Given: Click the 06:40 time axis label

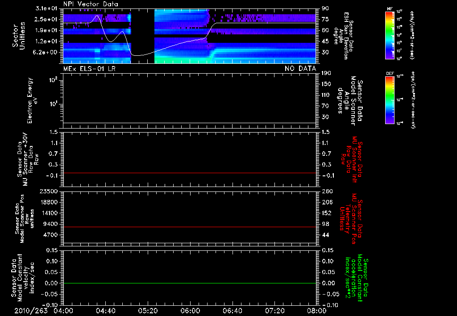Looking at the screenshot, I should (x=232, y=311).
